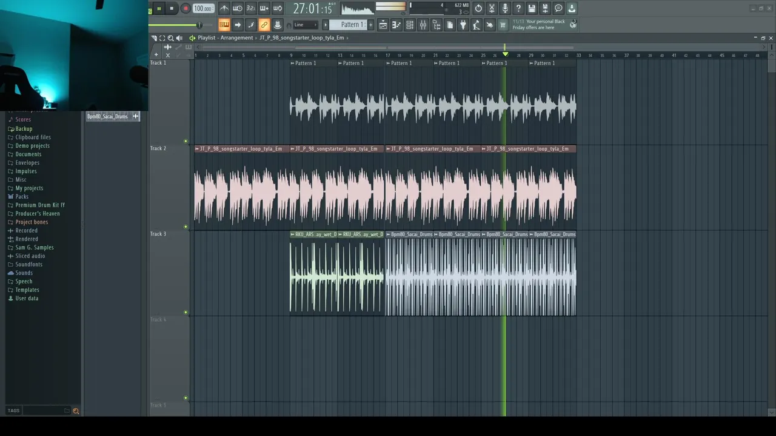Toggle the metronome

pos(224,8)
